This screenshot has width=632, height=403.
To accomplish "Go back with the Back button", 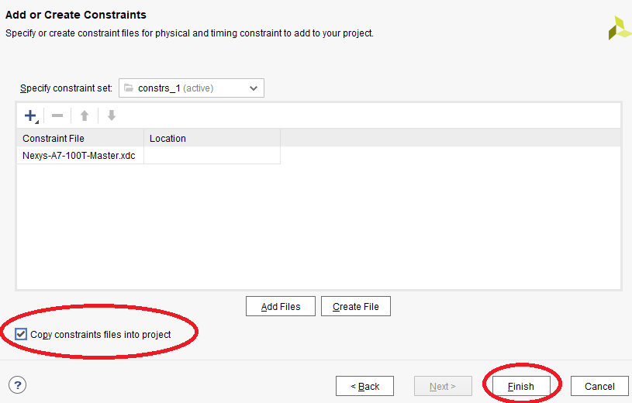I will click(364, 386).
